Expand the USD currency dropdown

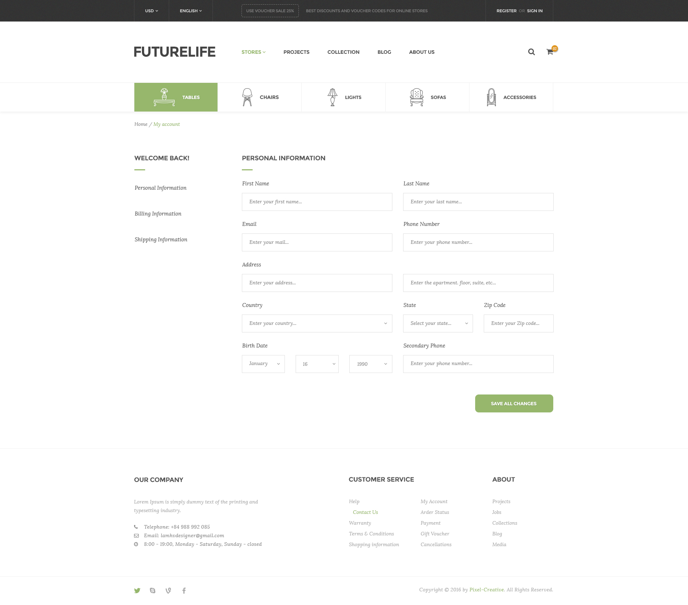click(x=151, y=11)
